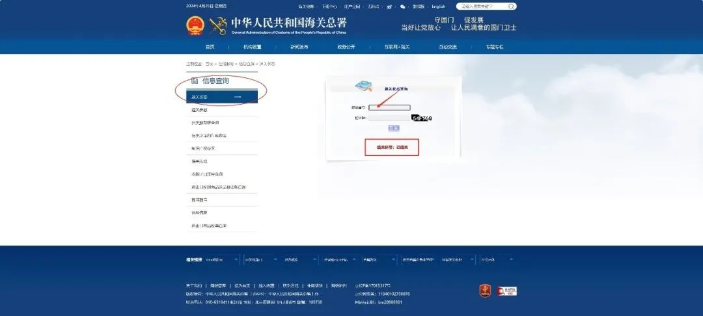Screen dimensions: 703x316
Task: Open the 下载中心 top link
Action: [x=329, y=7]
